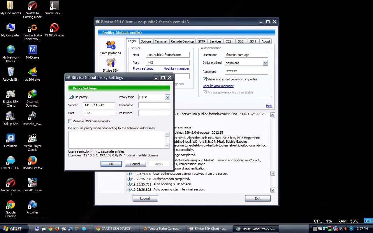Cancel the Proxy Settings dialog
This screenshot has height=233, width=373.
(x=135, y=164)
